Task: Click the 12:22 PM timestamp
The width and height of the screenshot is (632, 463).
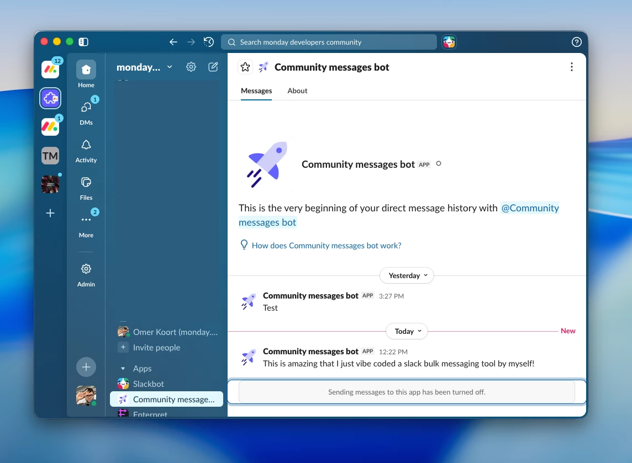Action: pos(393,352)
